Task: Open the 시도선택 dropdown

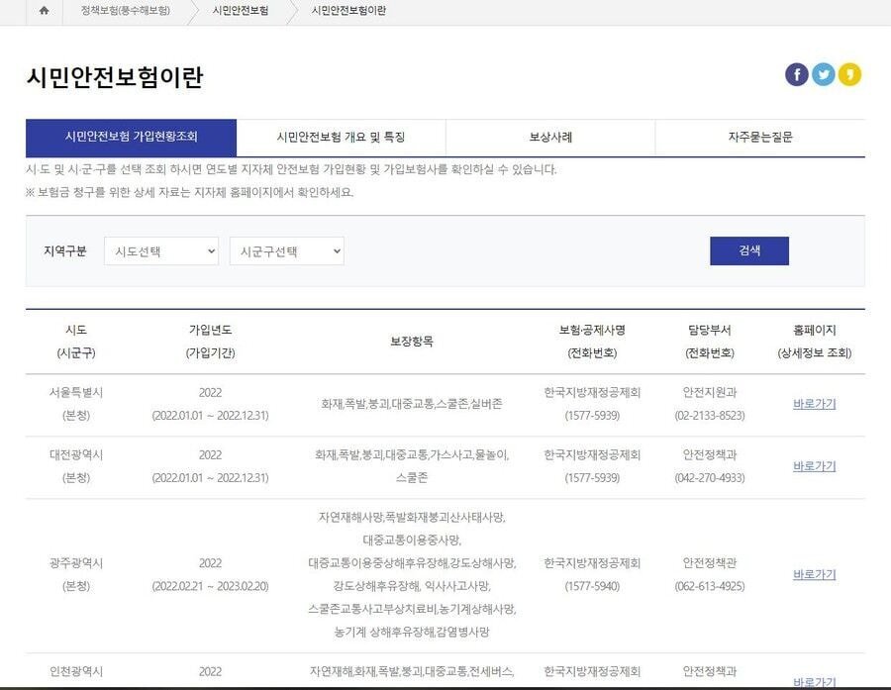Action: pyautogui.click(x=161, y=251)
